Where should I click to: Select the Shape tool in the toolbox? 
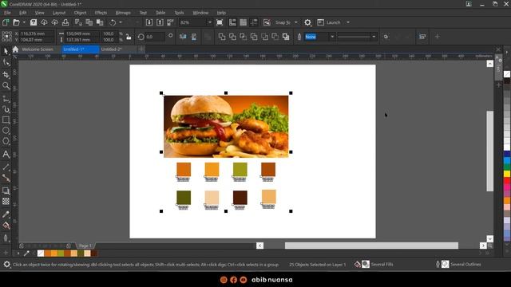6,62
